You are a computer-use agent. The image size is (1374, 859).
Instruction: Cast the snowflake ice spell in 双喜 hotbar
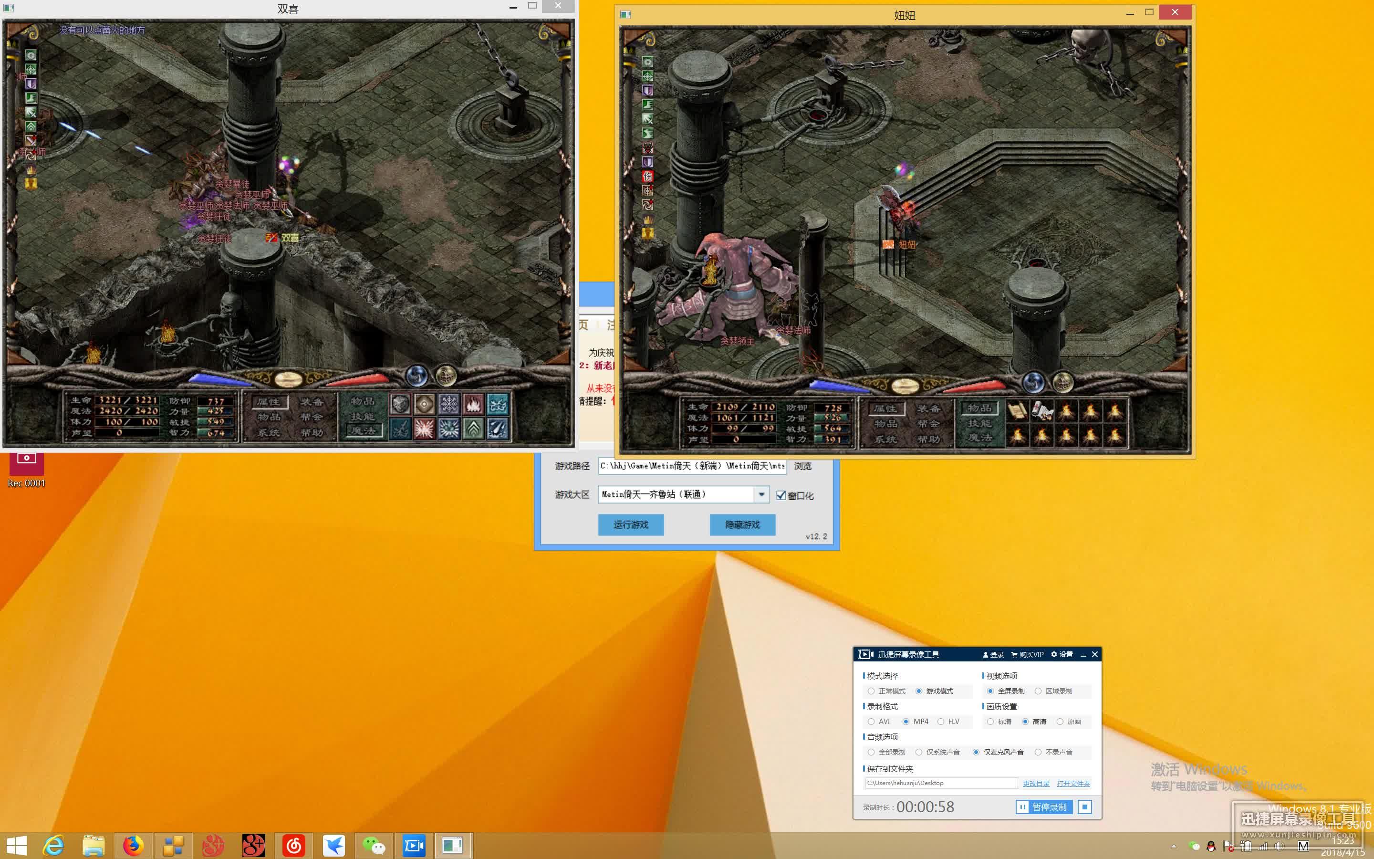coord(449,404)
